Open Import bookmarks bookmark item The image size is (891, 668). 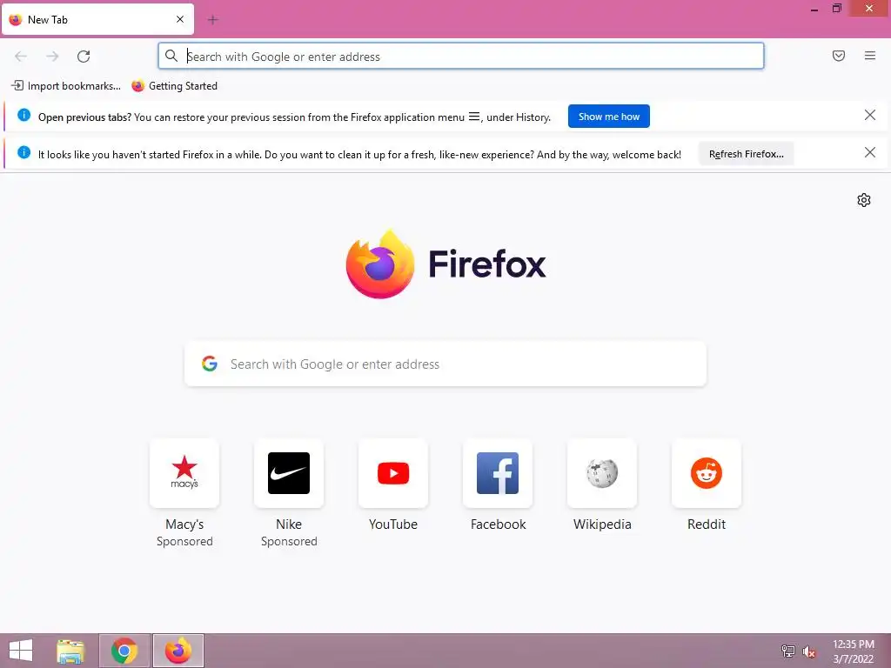click(66, 86)
